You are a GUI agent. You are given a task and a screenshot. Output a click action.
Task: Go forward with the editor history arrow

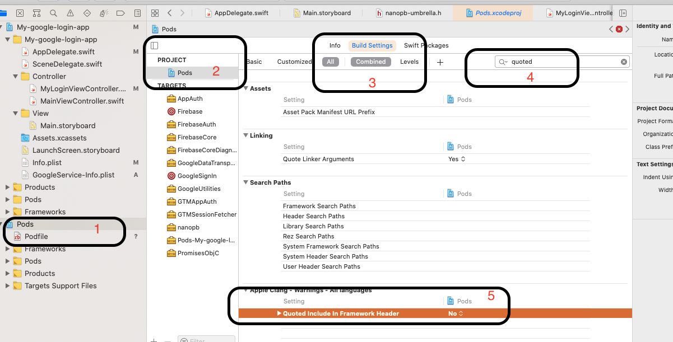(183, 12)
